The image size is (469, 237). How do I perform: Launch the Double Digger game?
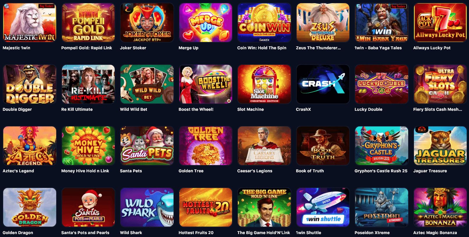[29, 84]
